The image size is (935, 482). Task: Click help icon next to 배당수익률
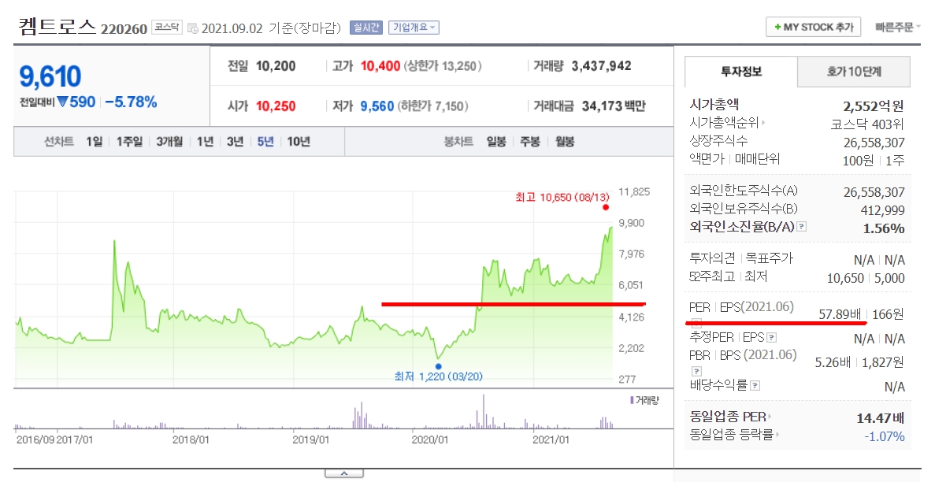click(755, 385)
